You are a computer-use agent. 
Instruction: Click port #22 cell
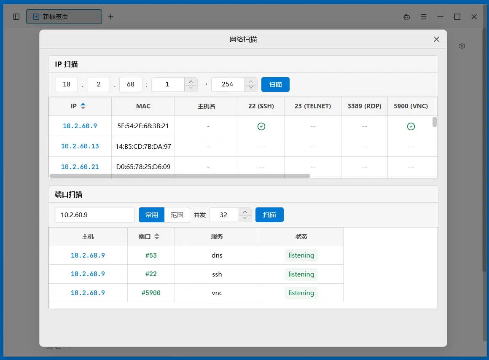(151, 274)
